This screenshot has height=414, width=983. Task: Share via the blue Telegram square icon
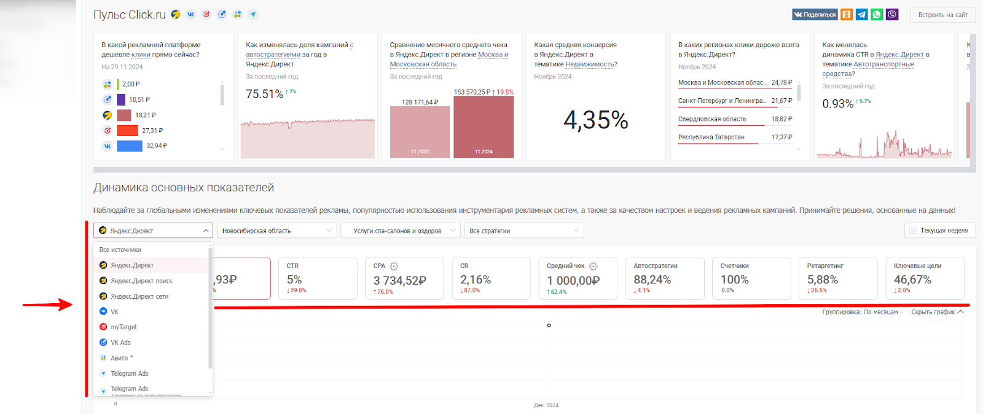pyautogui.click(x=862, y=15)
